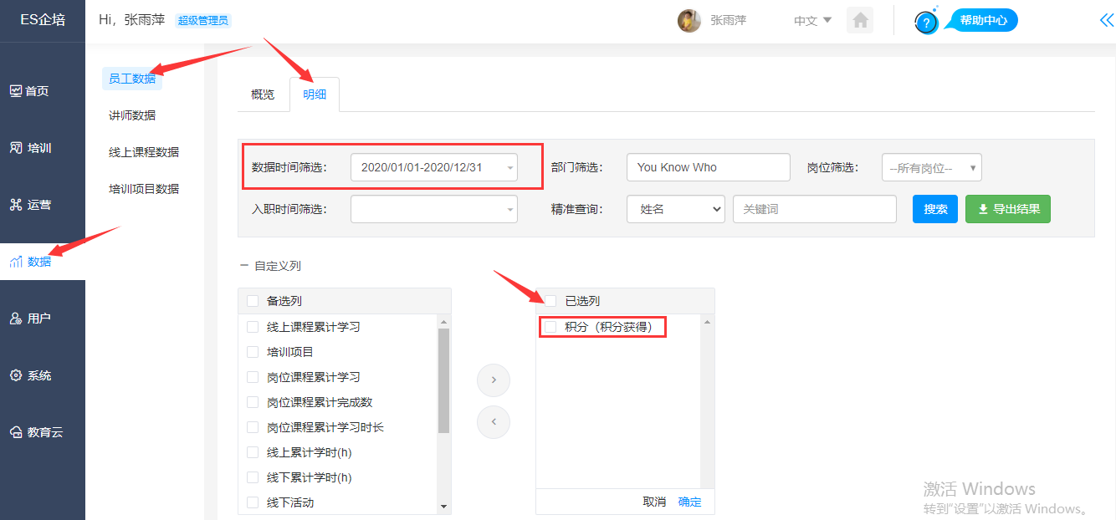1116x520 pixels.
Task: Move columns back with left arrow button
Action: pos(494,421)
